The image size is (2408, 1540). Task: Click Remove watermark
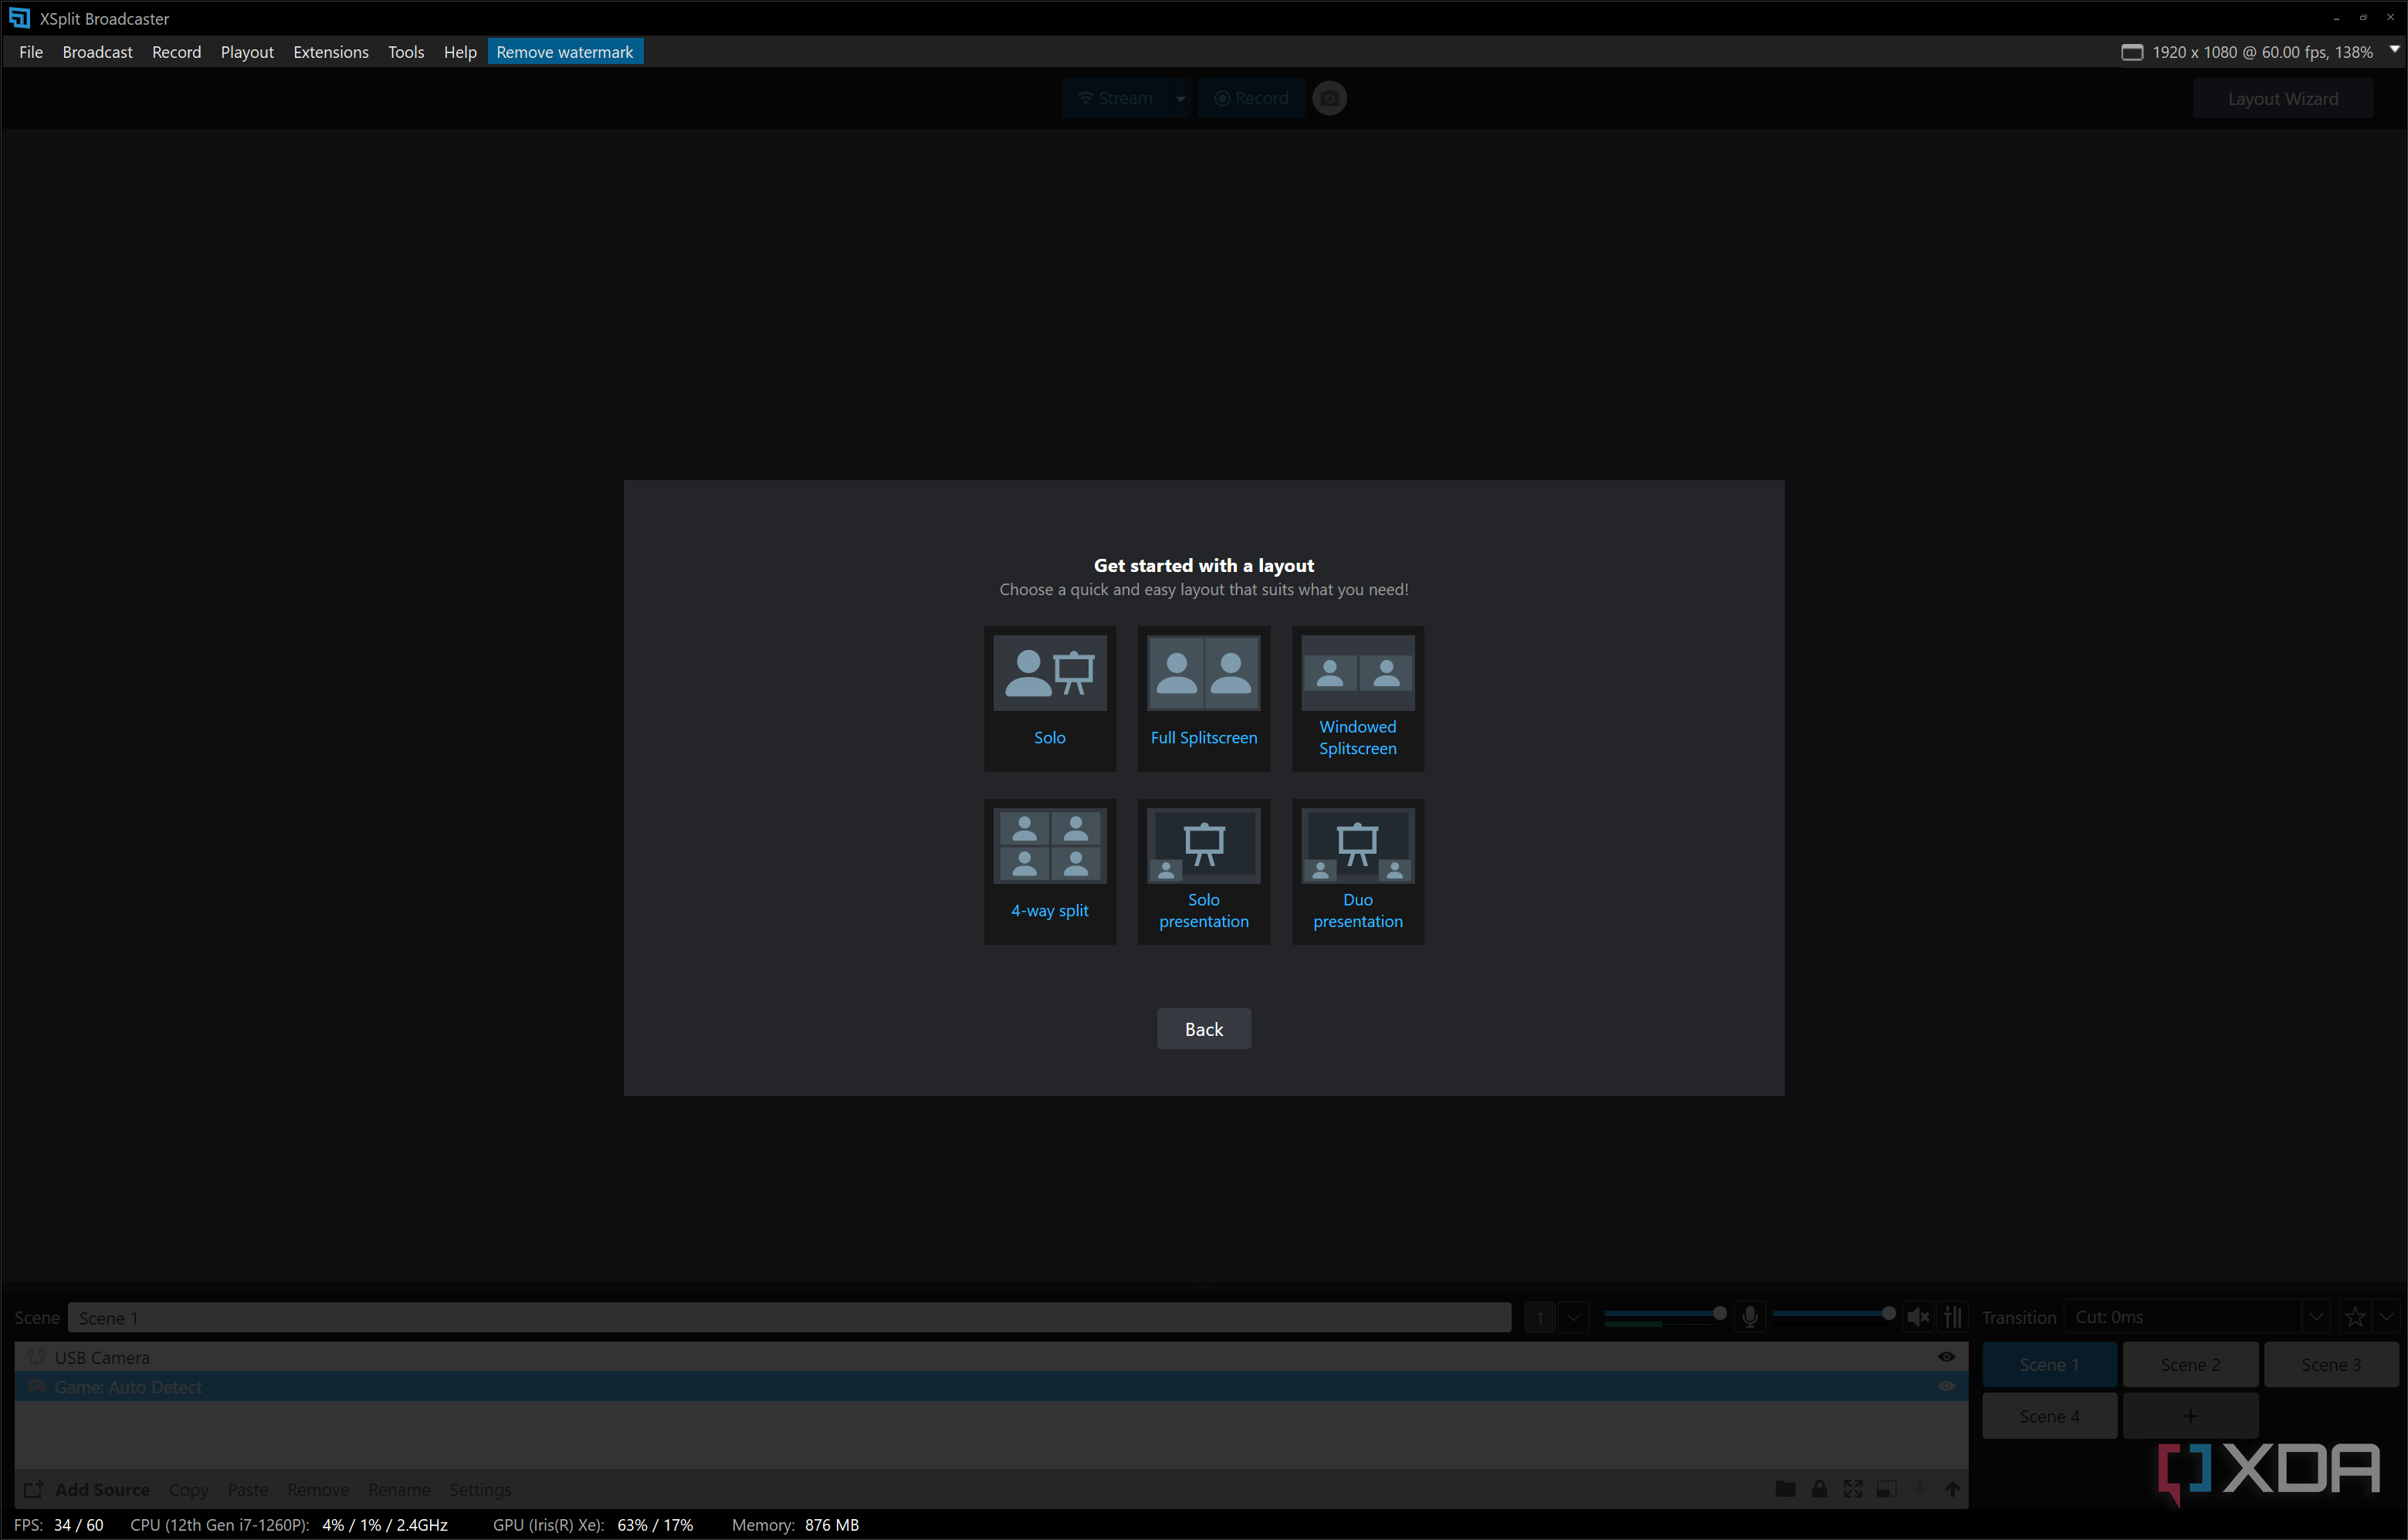coord(565,52)
